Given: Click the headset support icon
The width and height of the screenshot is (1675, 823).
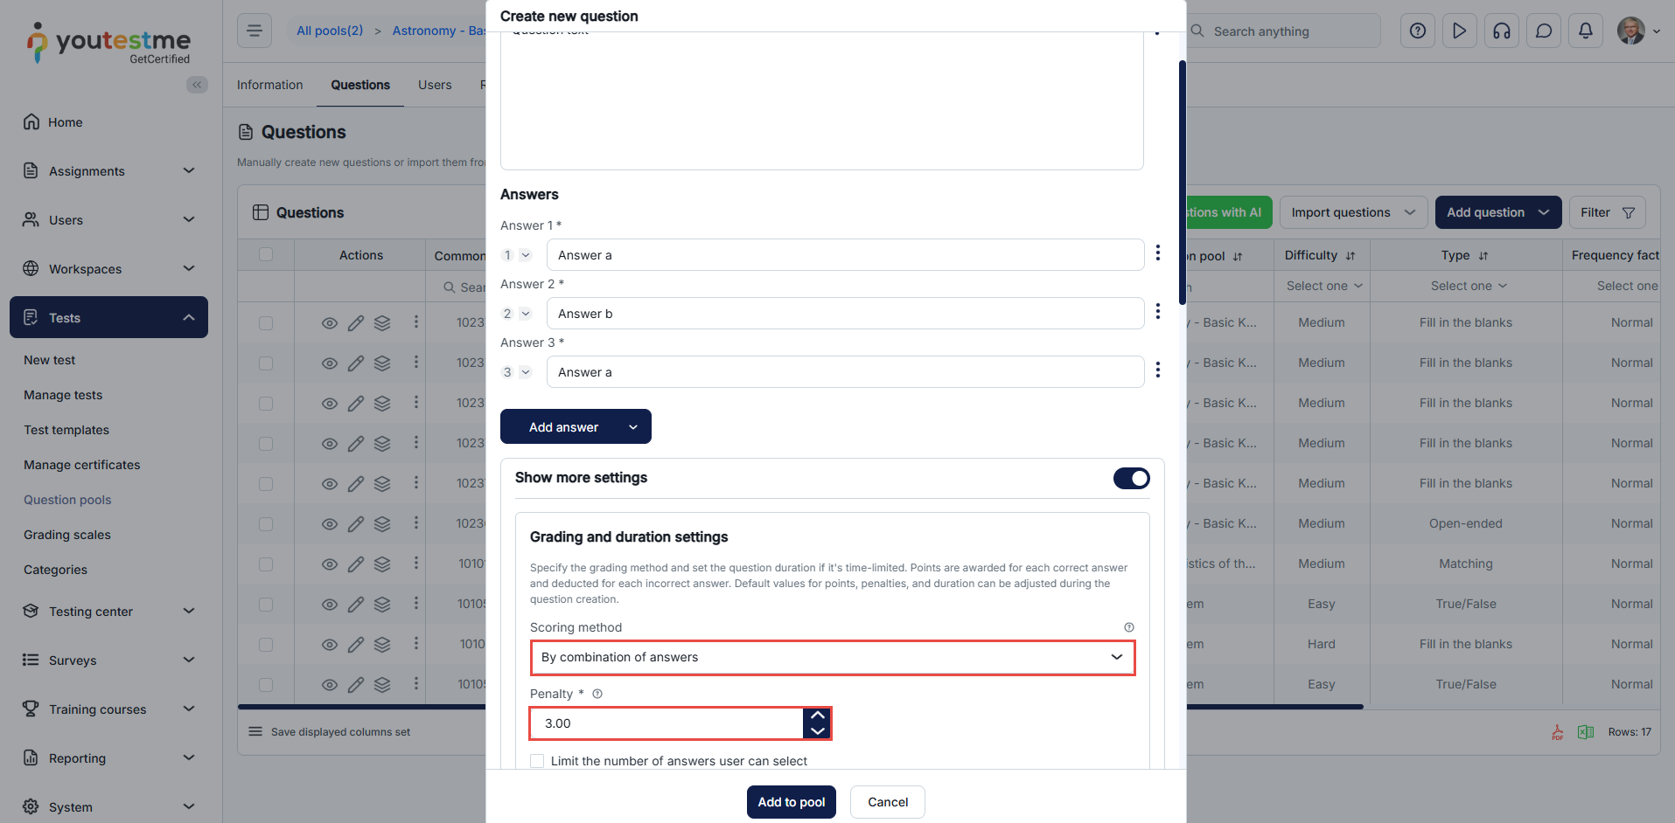Looking at the screenshot, I should [1501, 31].
